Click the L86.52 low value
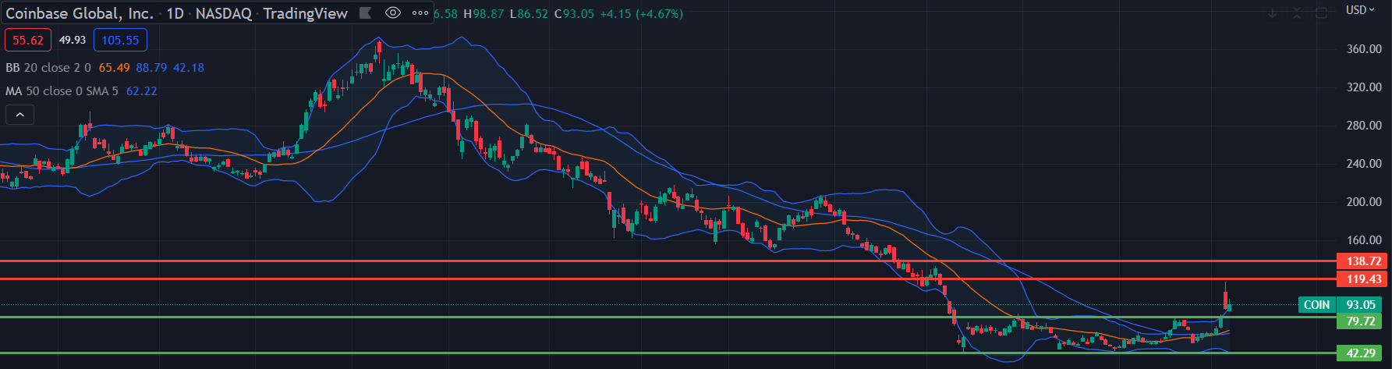Viewport: 1392px width, 369px height. click(529, 14)
